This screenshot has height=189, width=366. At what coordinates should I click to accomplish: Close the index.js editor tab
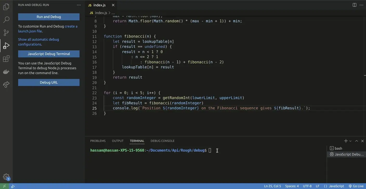[113, 5]
